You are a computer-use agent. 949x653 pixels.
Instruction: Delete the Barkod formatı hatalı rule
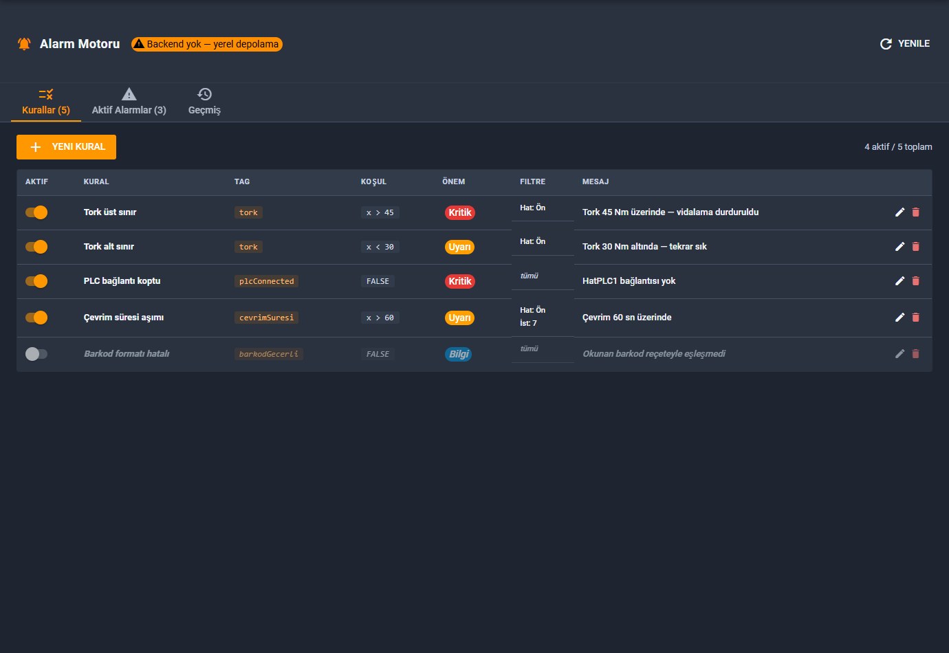pyautogui.click(x=915, y=354)
